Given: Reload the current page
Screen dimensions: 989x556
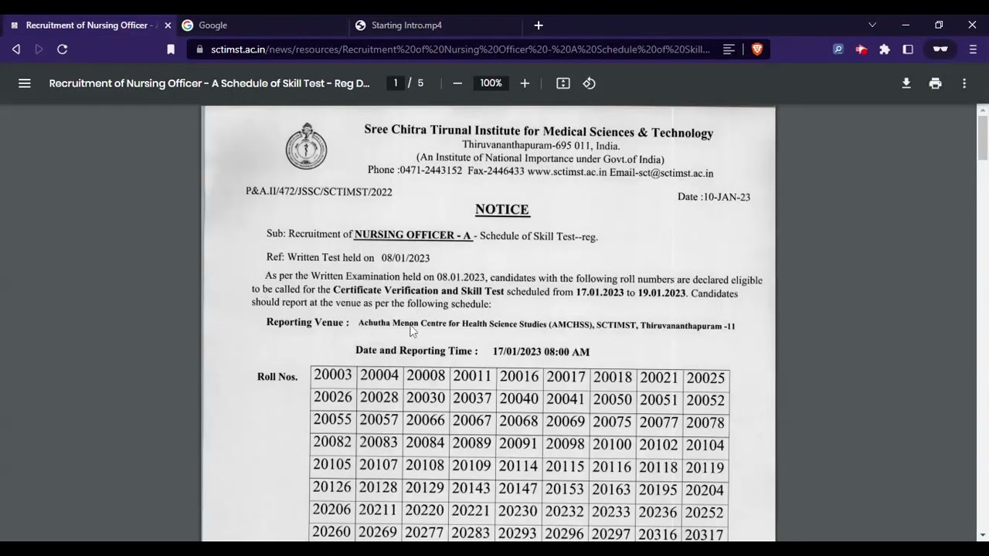Looking at the screenshot, I should click(63, 49).
